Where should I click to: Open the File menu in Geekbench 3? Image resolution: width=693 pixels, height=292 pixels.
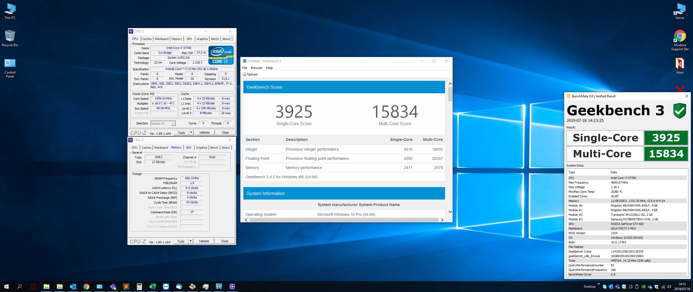pyautogui.click(x=245, y=68)
